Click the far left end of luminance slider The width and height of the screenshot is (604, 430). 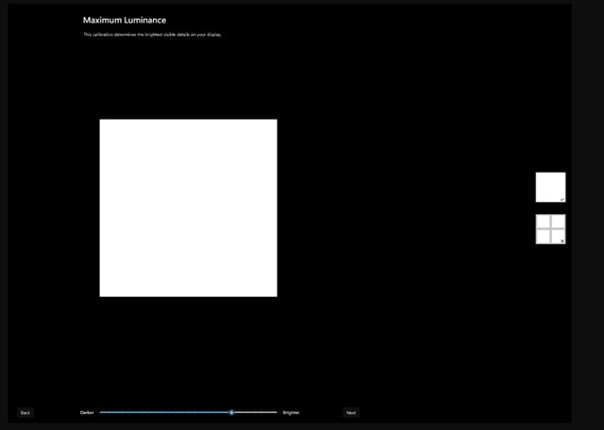pos(101,412)
